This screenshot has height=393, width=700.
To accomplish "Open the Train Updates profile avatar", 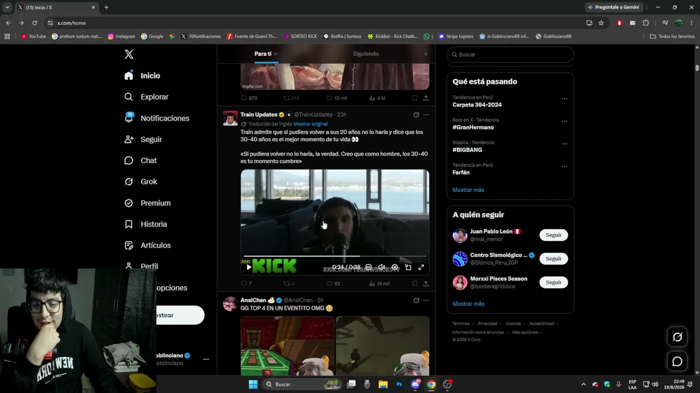I will 230,118.
